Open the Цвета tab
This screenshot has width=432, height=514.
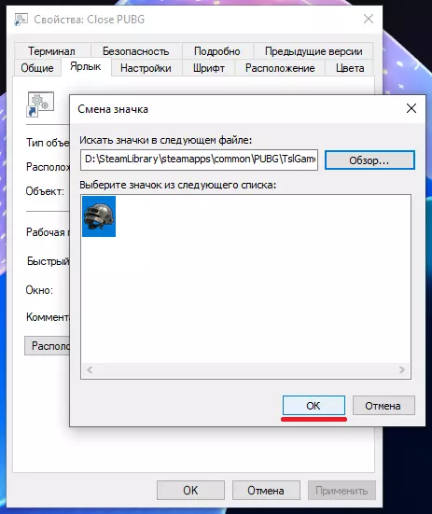[350, 68]
